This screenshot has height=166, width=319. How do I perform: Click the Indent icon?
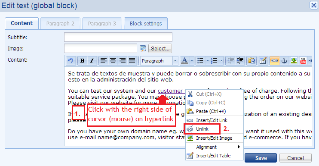(x=240, y=60)
